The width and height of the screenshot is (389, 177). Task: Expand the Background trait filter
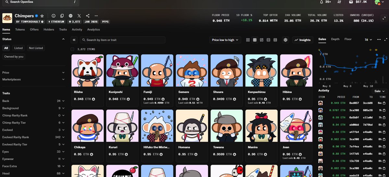33,108
